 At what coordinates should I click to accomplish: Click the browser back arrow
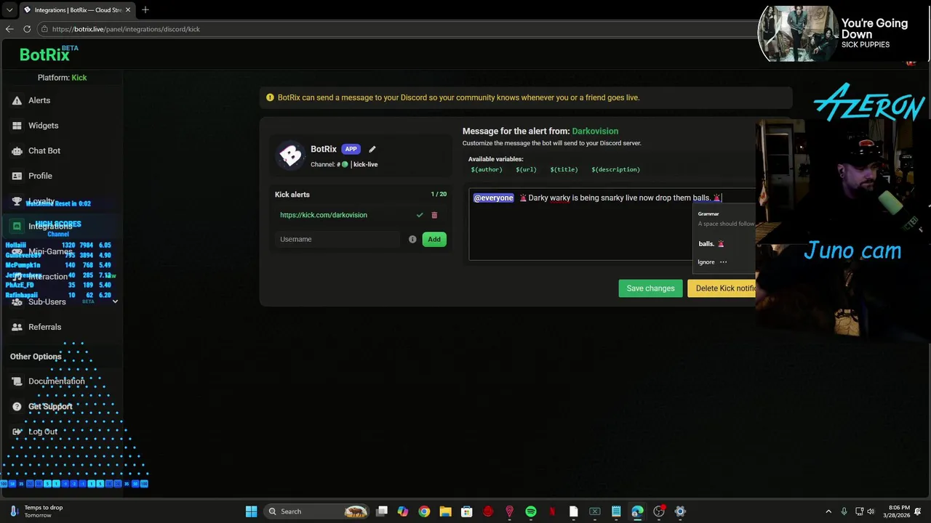pos(9,29)
